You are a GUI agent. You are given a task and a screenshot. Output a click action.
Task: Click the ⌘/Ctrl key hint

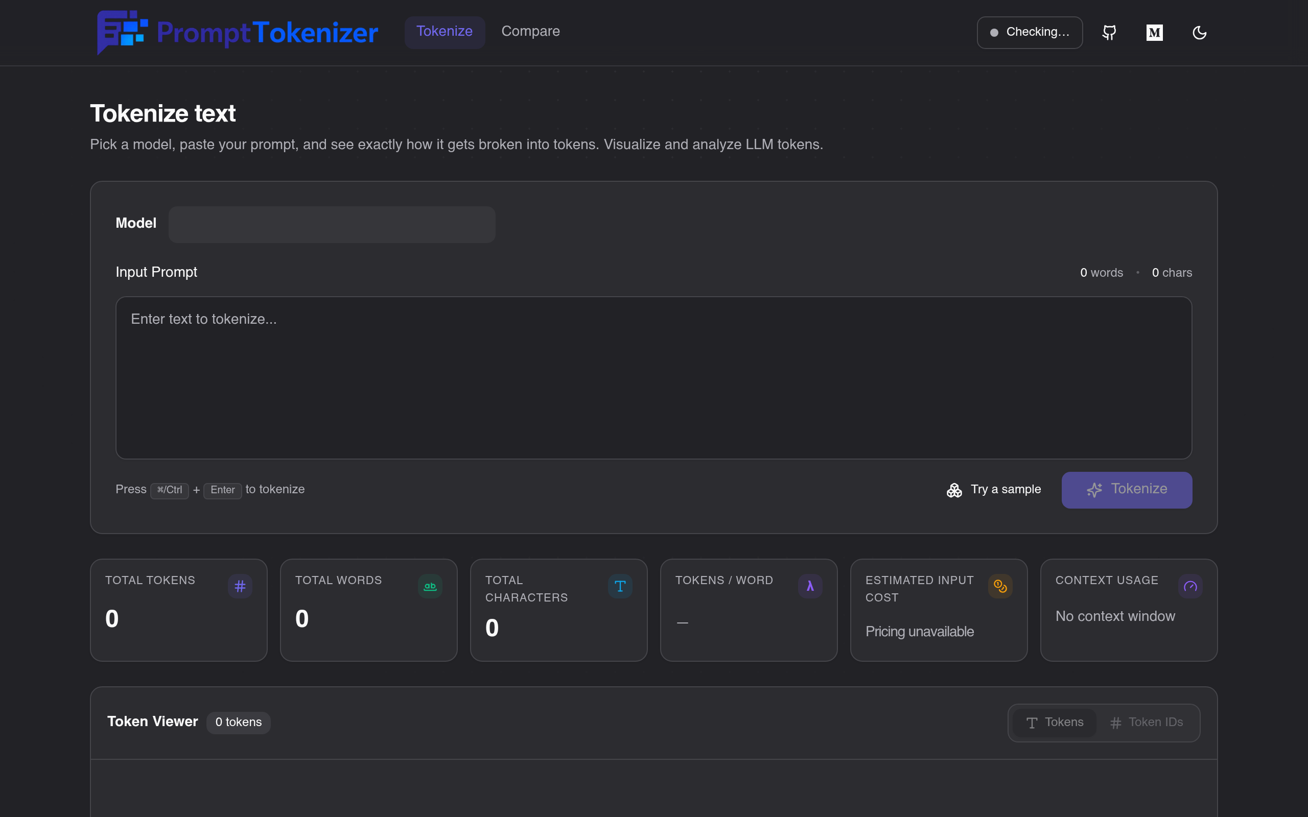coord(170,490)
